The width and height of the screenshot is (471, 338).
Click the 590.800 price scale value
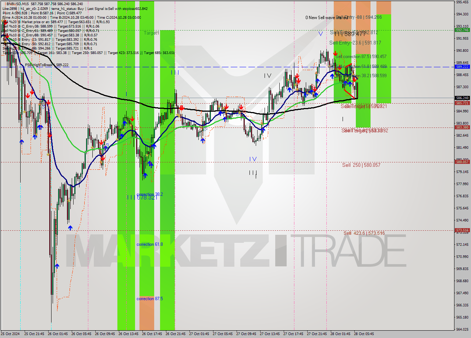tap(462, 50)
